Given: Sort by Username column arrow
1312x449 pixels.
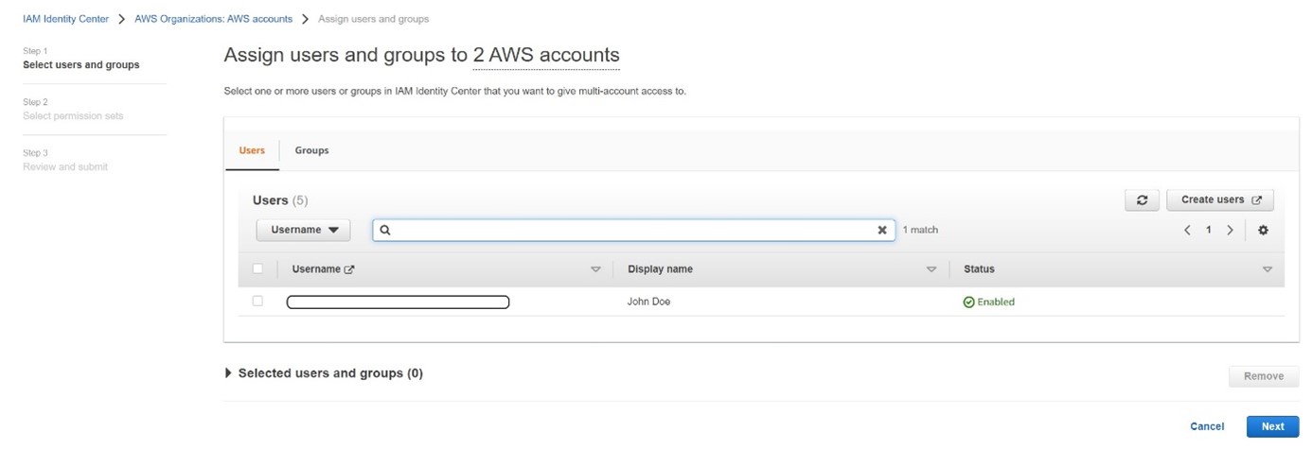Looking at the screenshot, I should [x=595, y=269].
